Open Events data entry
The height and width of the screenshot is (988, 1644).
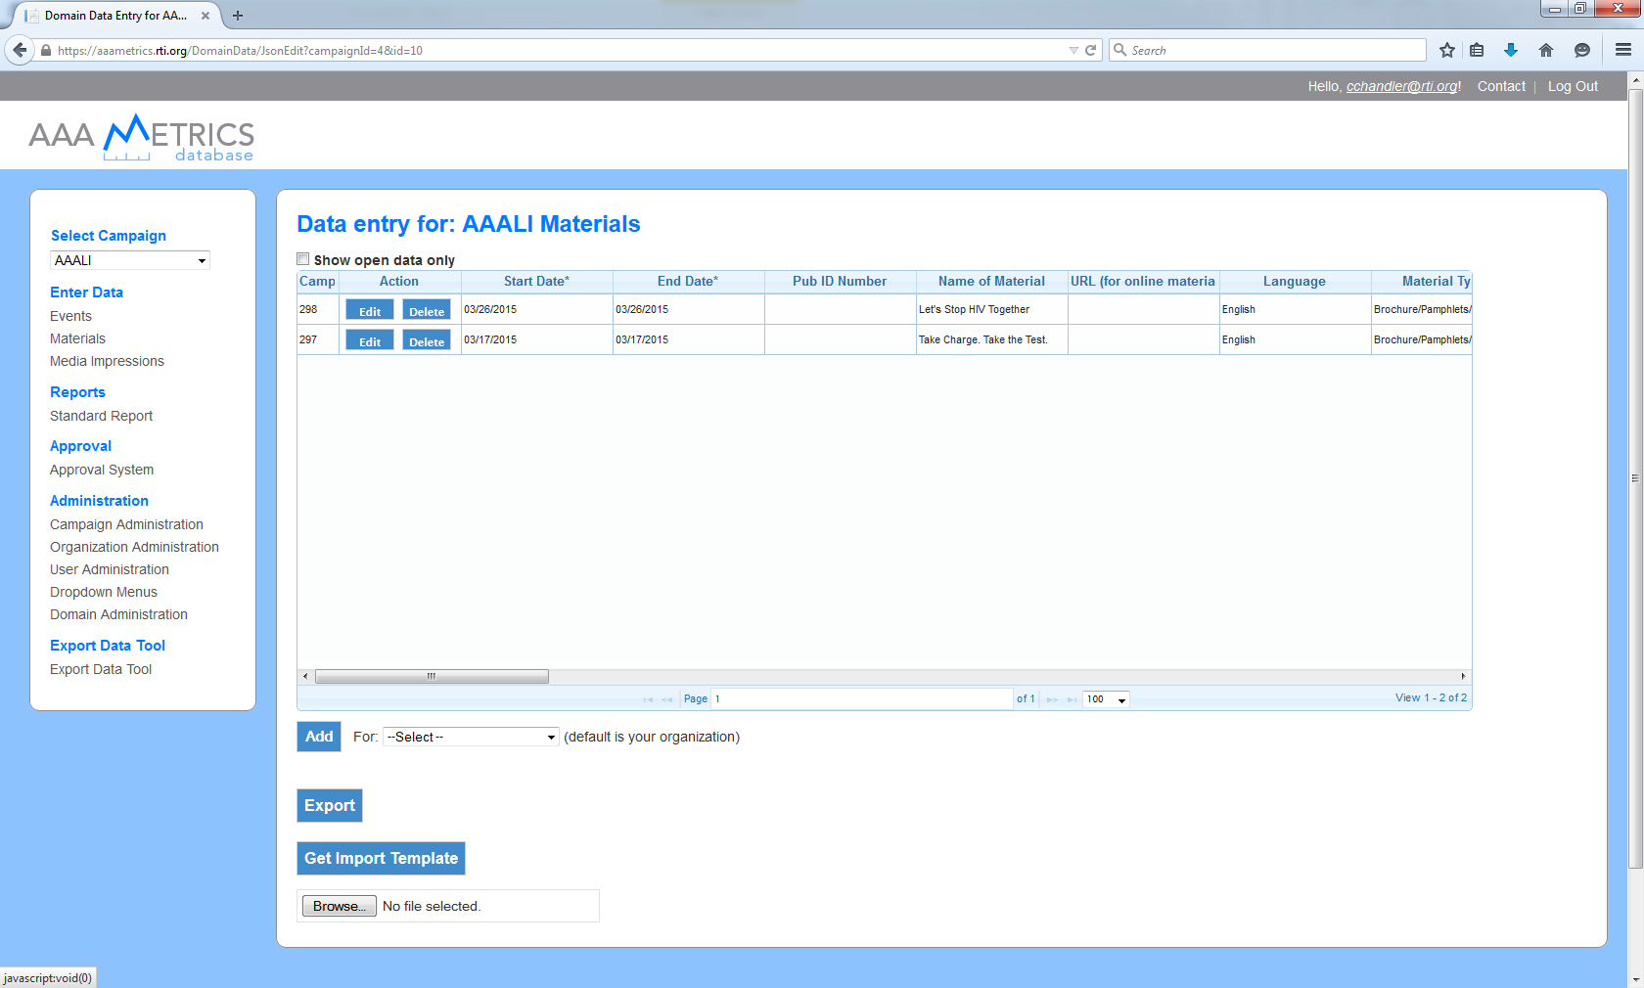click(x=70, y=316)
